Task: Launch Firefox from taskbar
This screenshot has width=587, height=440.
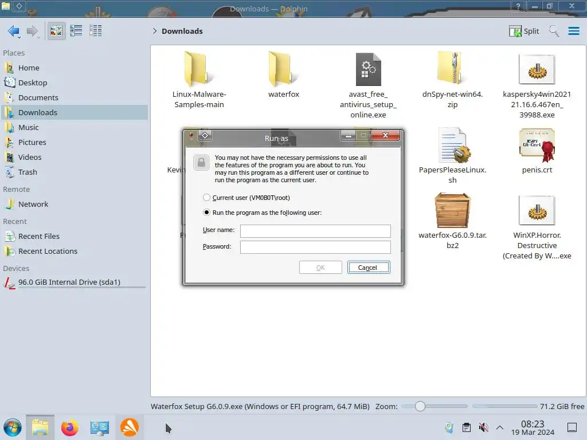Action: point(69,427)
